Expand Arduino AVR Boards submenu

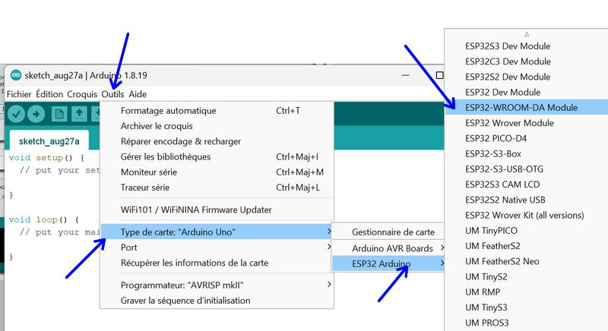(x=388, y=248)
